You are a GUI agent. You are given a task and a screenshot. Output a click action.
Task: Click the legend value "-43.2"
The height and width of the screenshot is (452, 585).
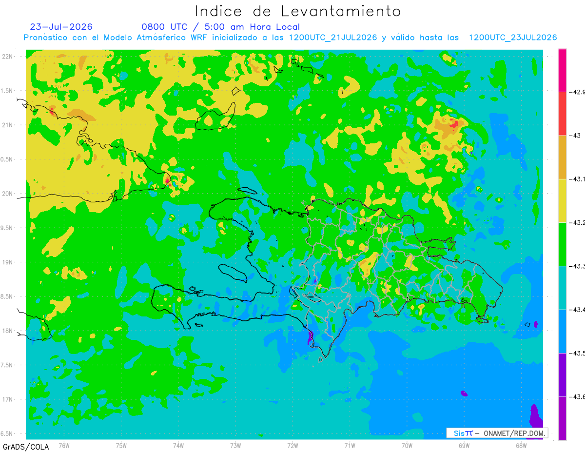coord(577,222)
